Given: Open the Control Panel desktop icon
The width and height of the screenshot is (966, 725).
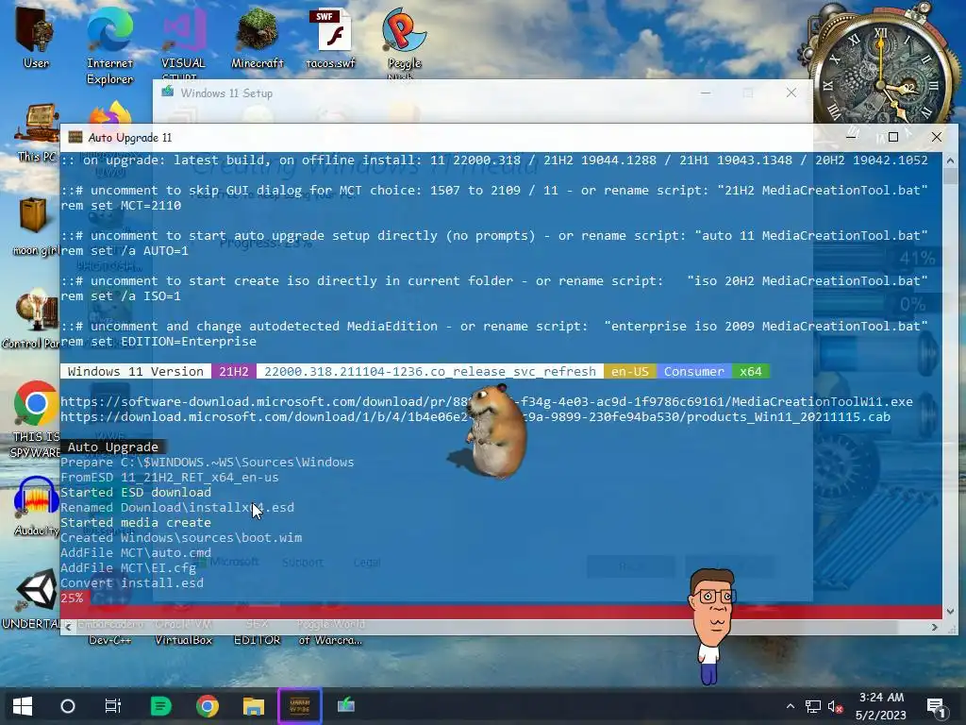Looking at the screenshot, I should 32,317.
